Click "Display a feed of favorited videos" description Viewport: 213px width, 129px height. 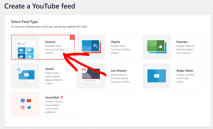pos(185,49)
